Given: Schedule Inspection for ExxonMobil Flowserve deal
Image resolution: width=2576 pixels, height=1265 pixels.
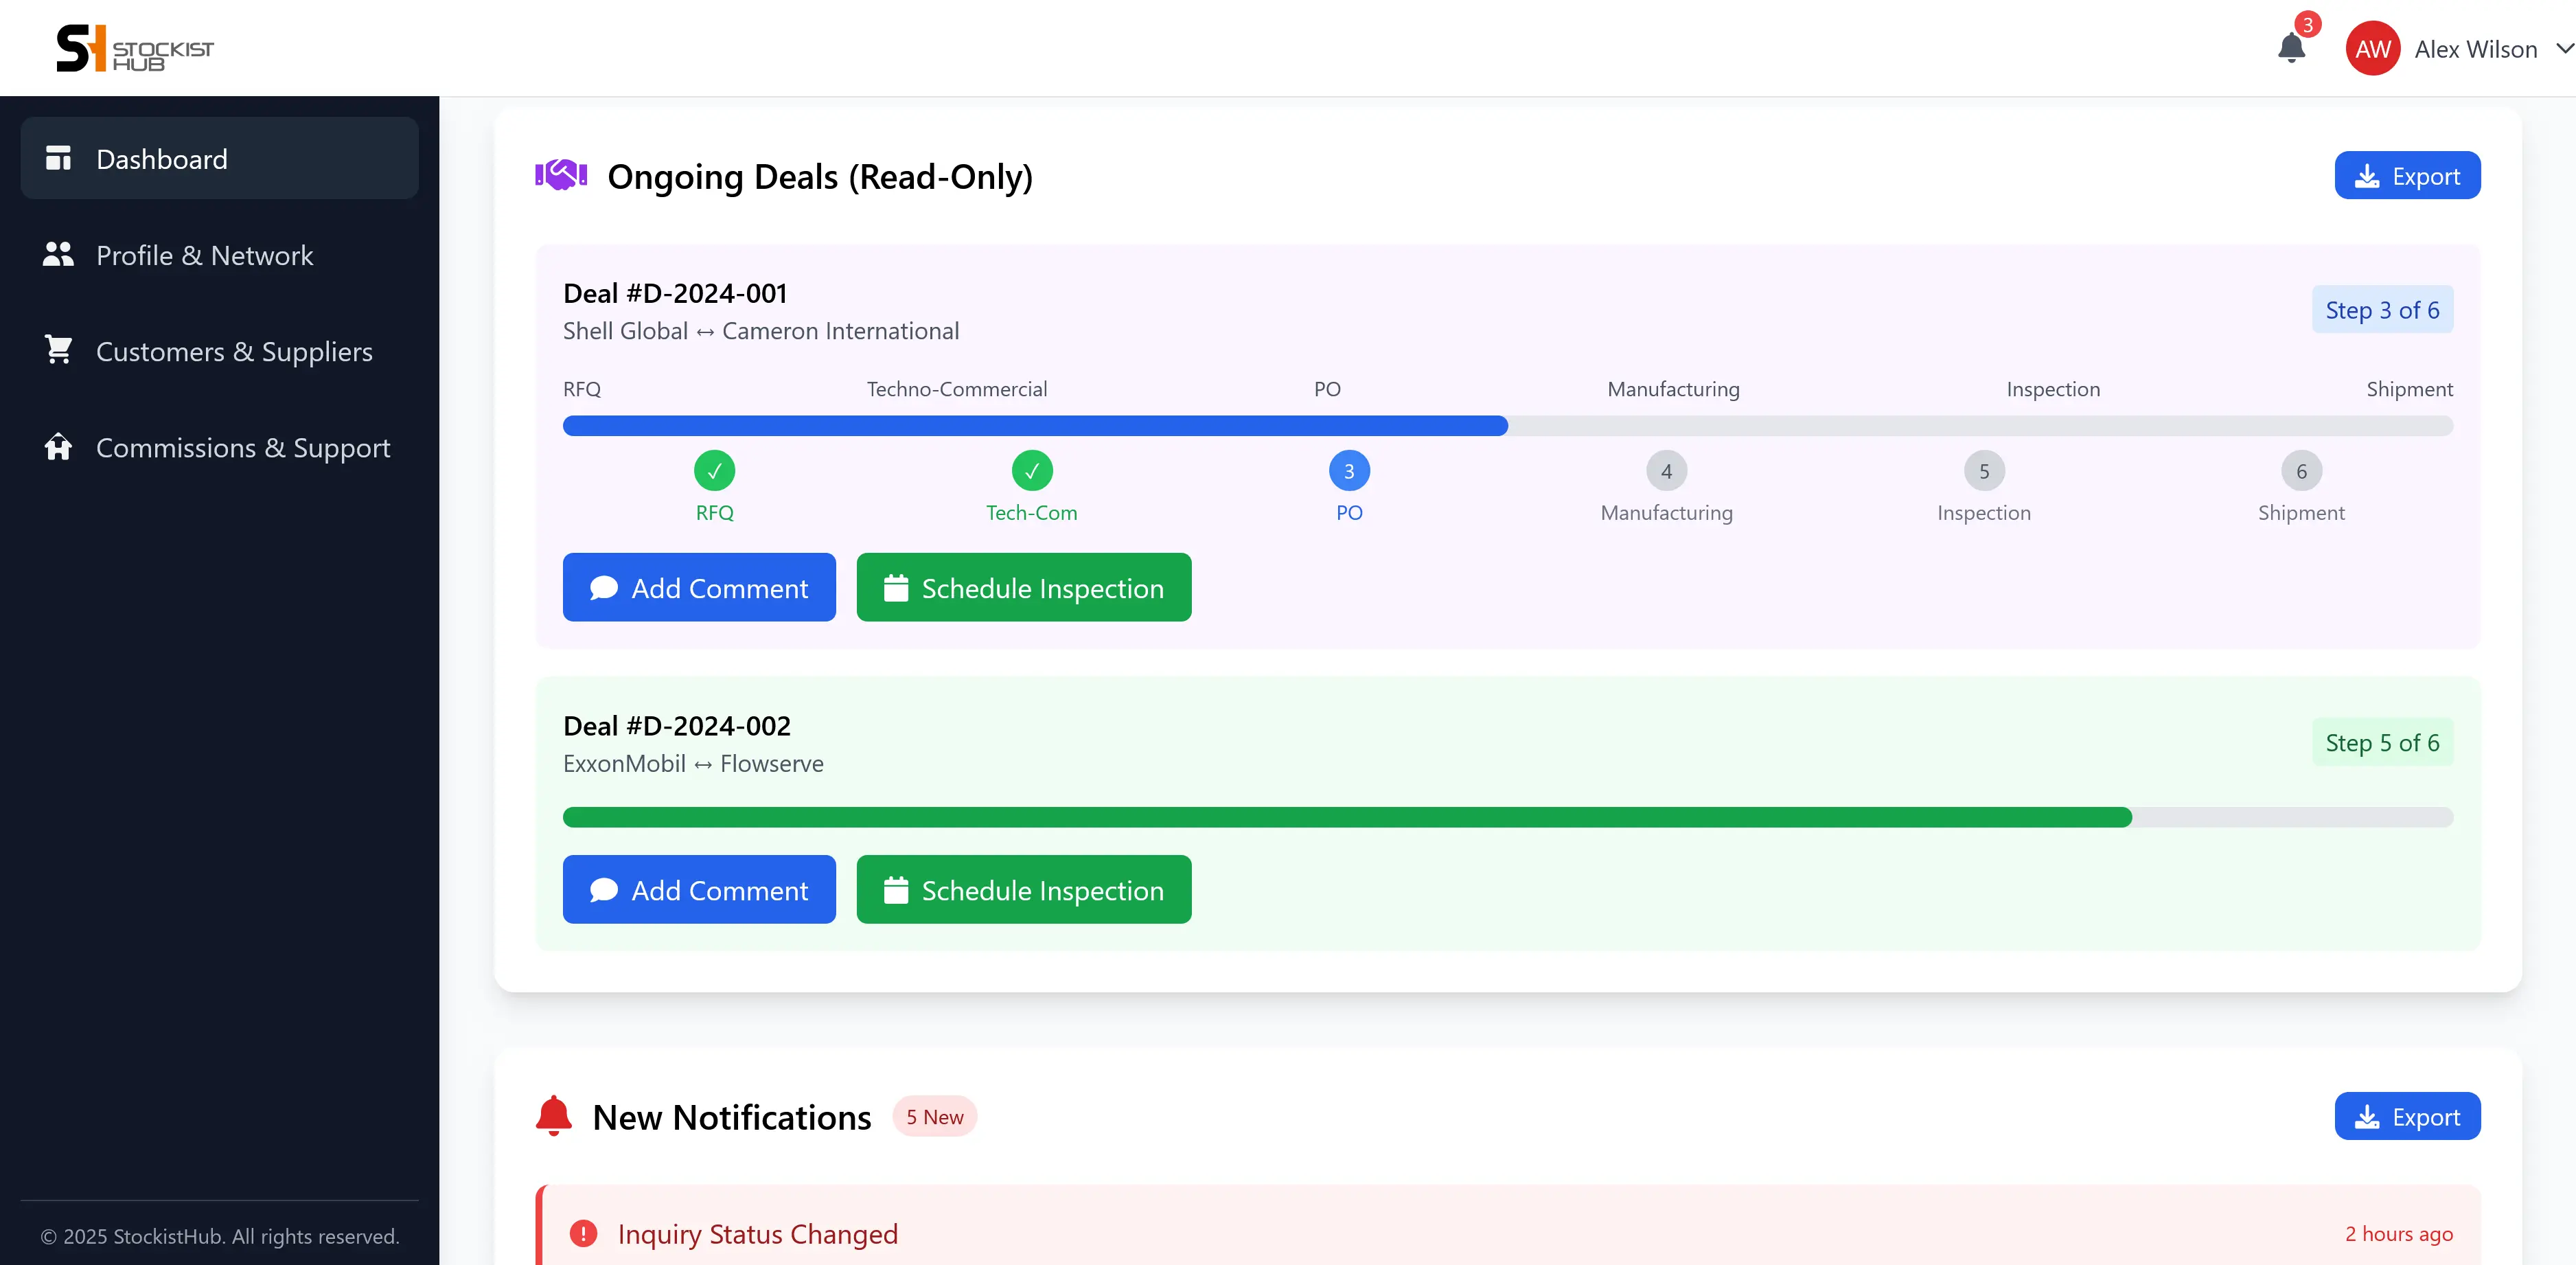Looking at the screenshot, I should click(1024, 889).
